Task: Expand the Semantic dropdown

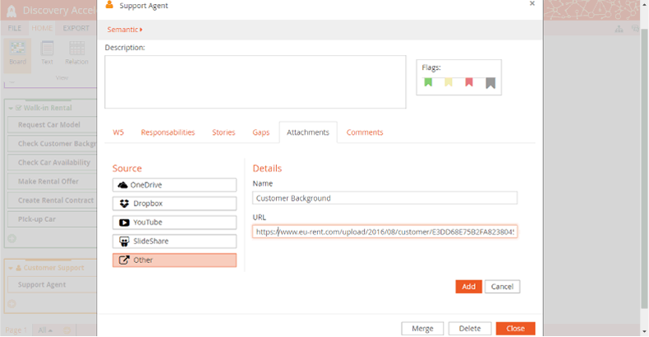Action: point(125,30)
